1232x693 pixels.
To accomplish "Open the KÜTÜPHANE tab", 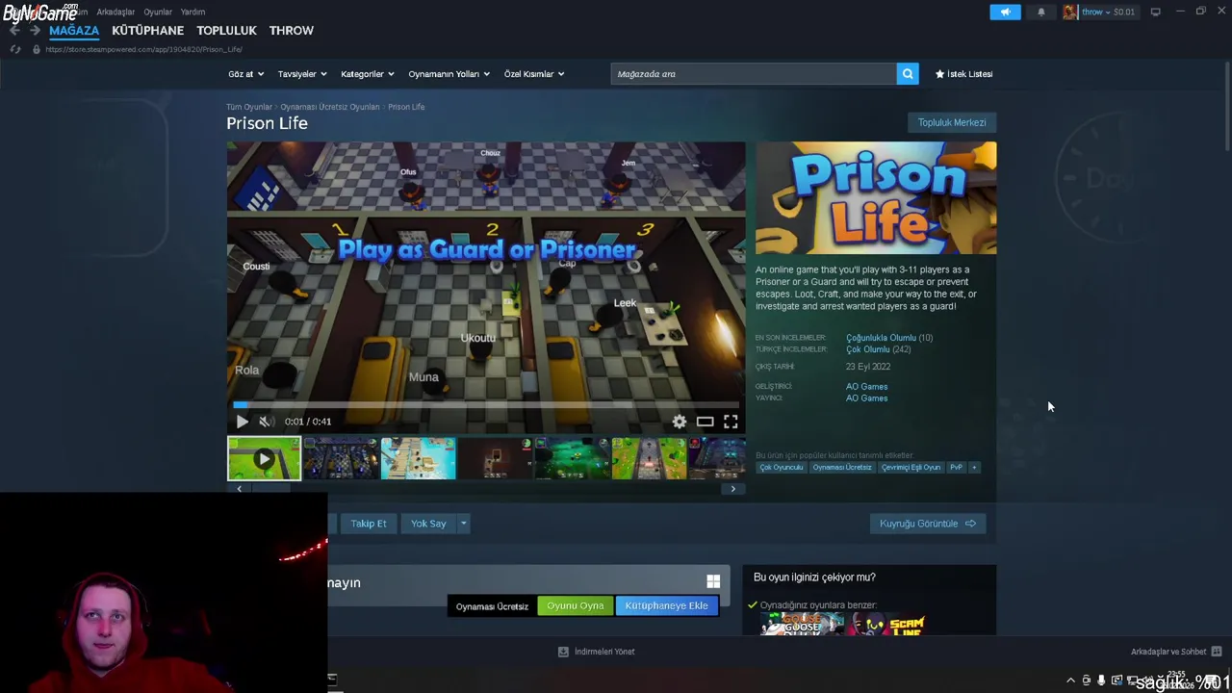I will pos(147,31).
